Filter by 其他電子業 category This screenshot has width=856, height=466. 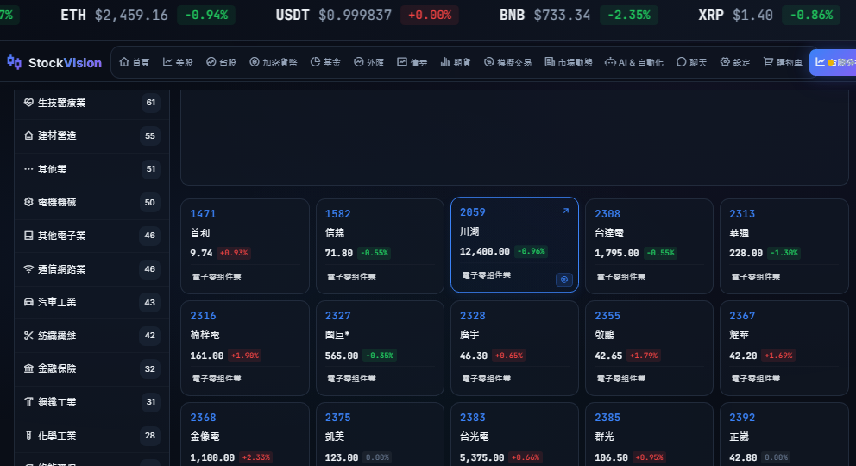click(91, 236)
